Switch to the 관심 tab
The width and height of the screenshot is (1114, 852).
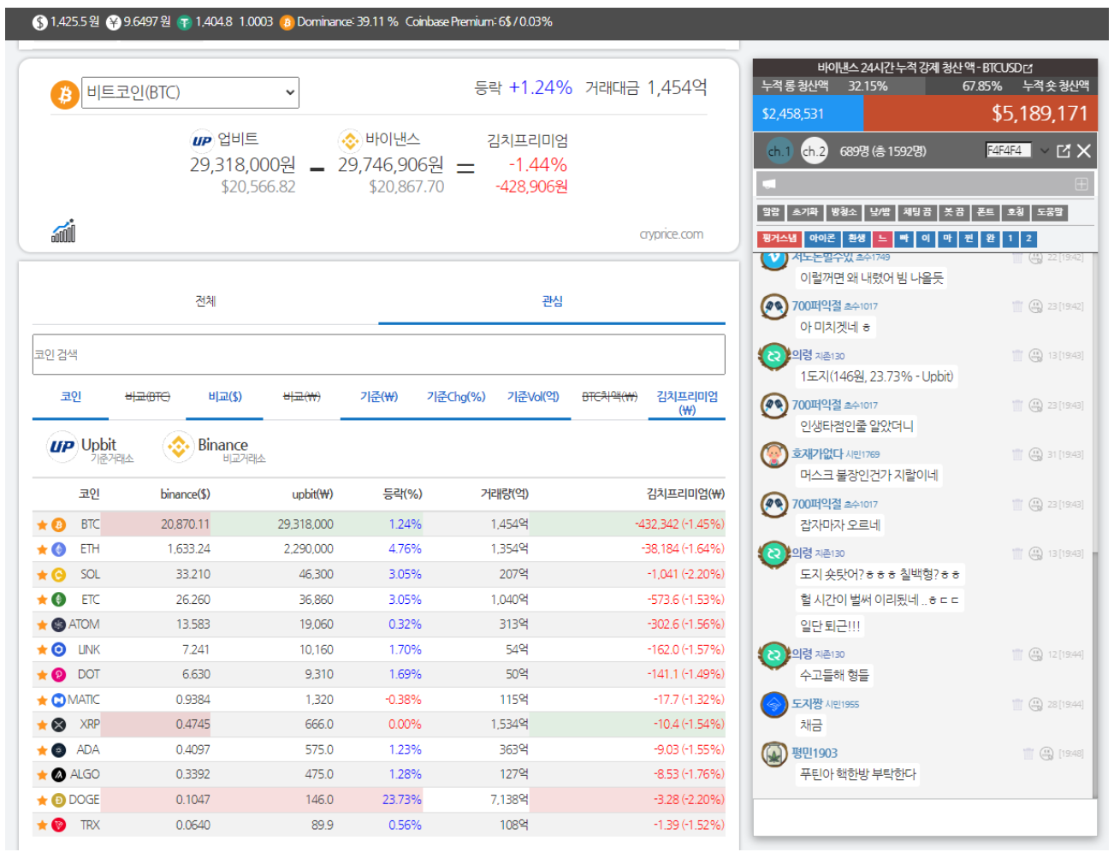pos(552,301)
